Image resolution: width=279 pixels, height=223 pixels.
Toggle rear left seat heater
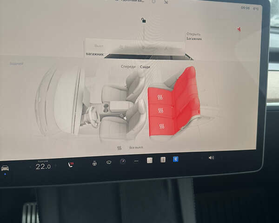(x=162, y=126)
